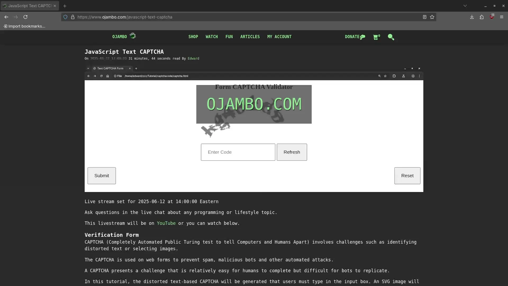The height and width of the screenshot is (286, 508).
Task: Click the Verification Form heading
Action: tap(112, 235)
